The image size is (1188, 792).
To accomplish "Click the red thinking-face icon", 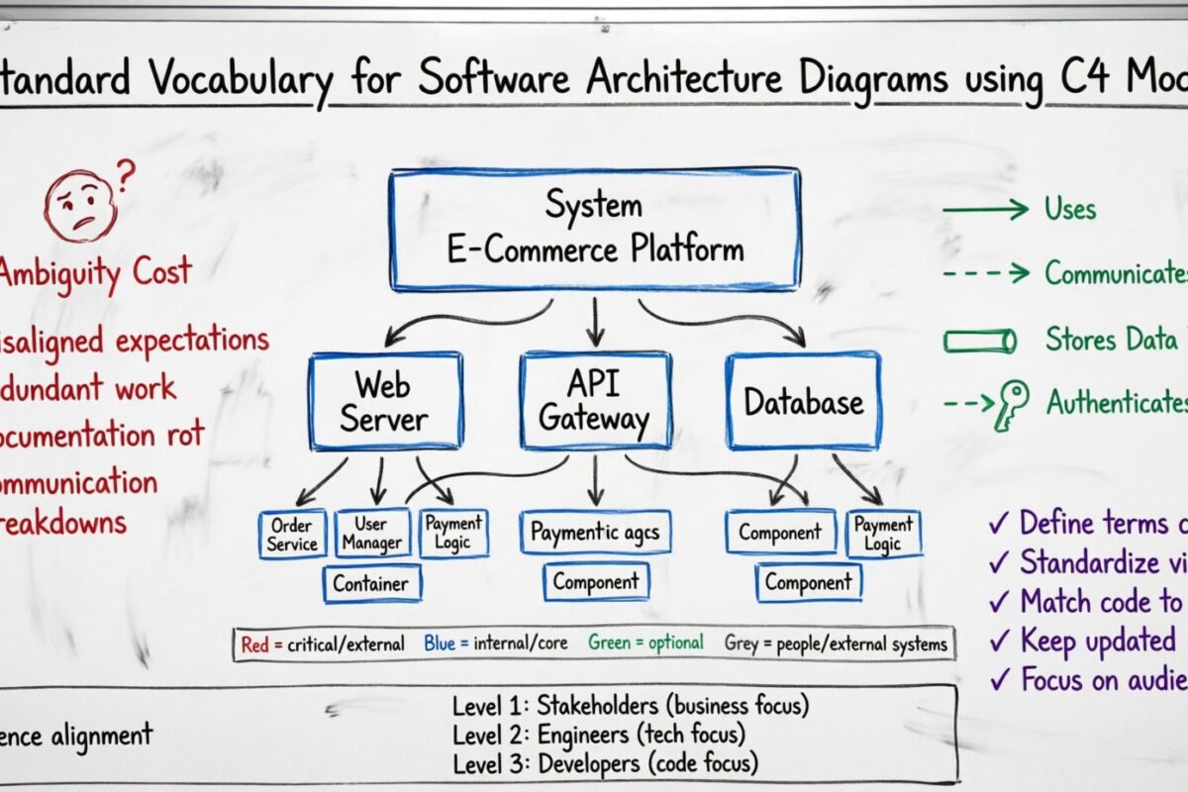I will click(x=77, y=208).
